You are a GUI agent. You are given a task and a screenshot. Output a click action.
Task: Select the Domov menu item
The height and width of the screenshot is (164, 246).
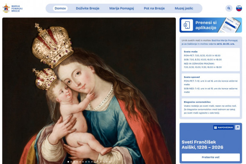pos(60,8)
